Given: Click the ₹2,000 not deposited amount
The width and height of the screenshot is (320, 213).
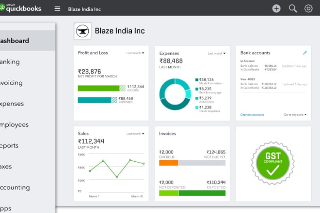Looking at the screenshot, I should 166,183.
